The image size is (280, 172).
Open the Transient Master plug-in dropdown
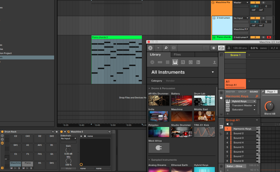coord(254,105)
